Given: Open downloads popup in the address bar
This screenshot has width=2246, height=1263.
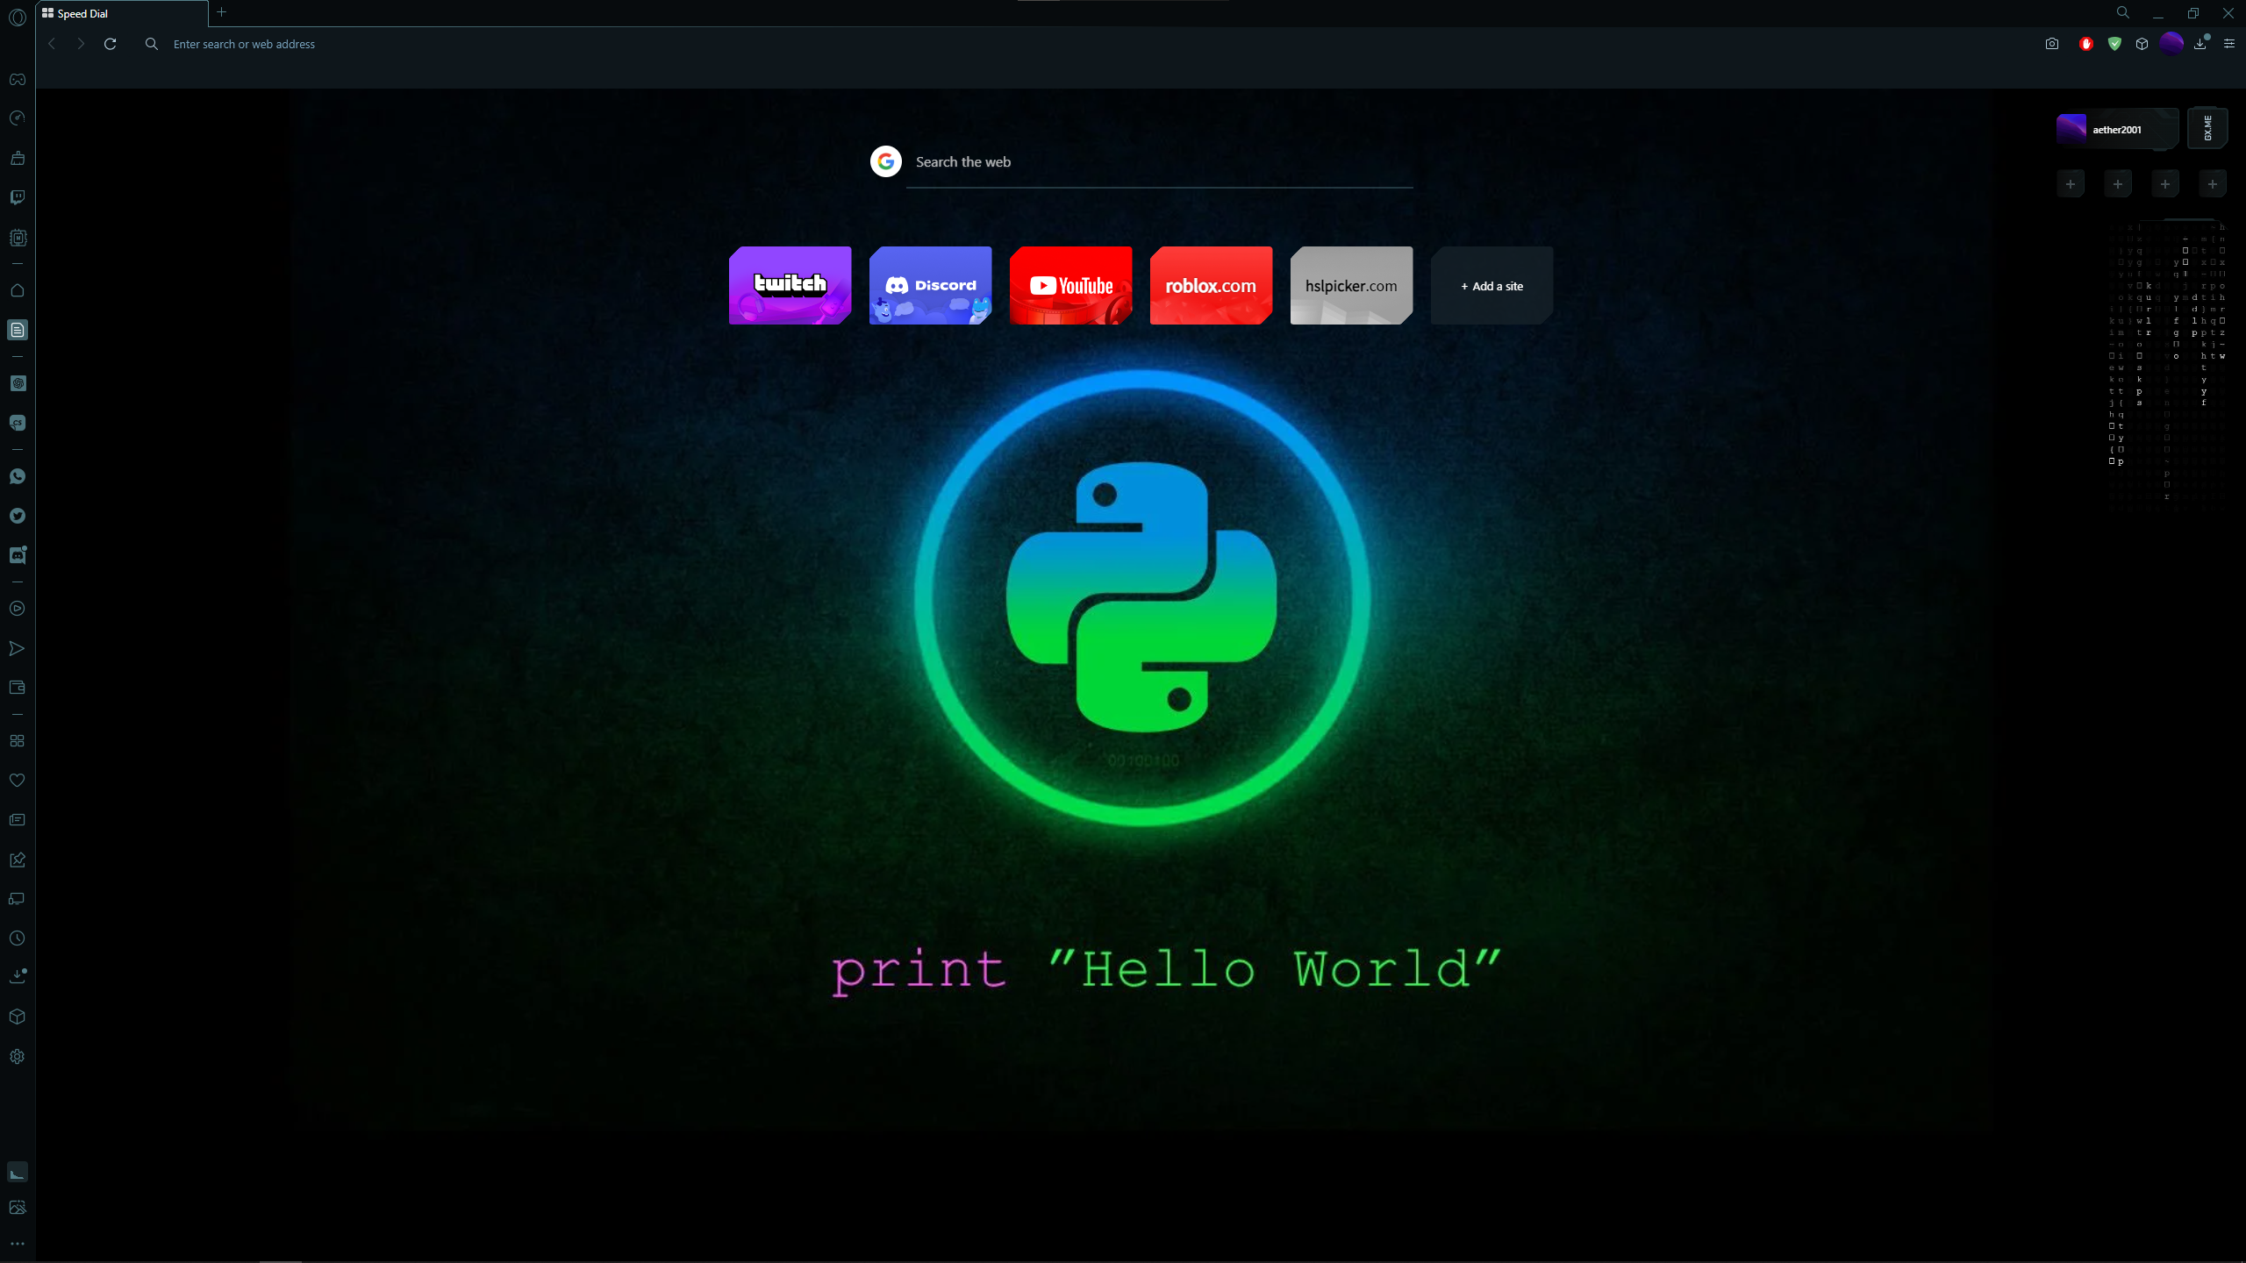Looking at the screenshot, I should (2200, 44).
